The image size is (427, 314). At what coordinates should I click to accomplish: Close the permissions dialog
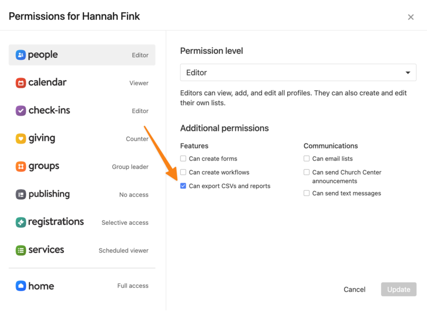(411, 17)
